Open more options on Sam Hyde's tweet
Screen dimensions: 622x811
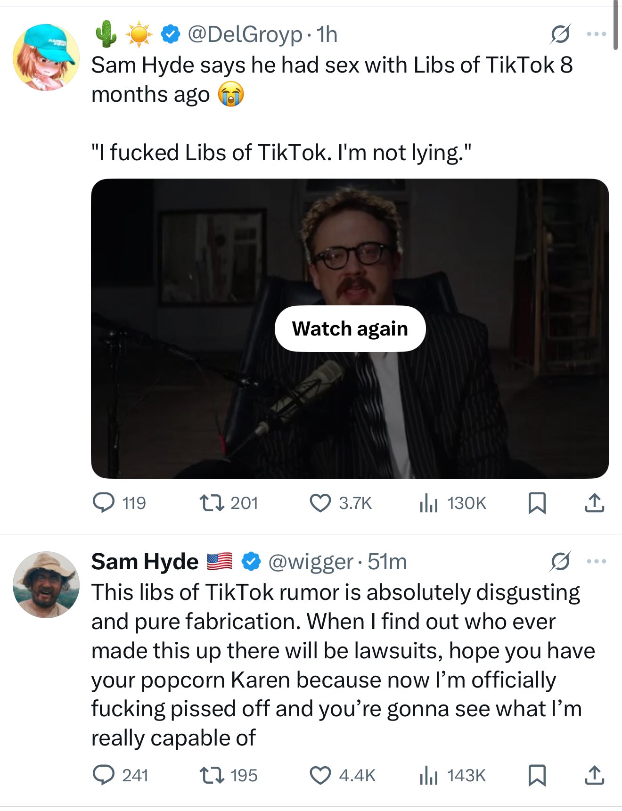coord(596,561)
